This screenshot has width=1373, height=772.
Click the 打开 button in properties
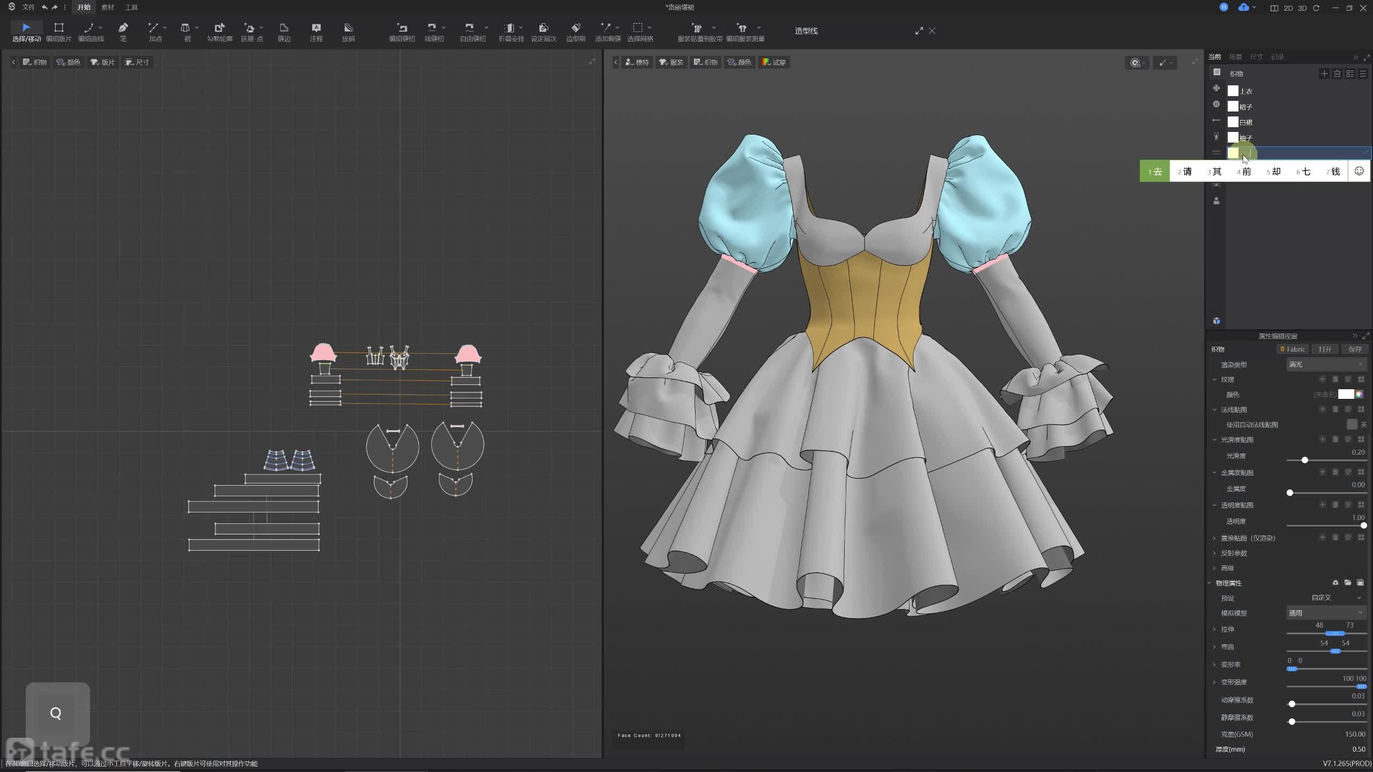point(1325,349)
